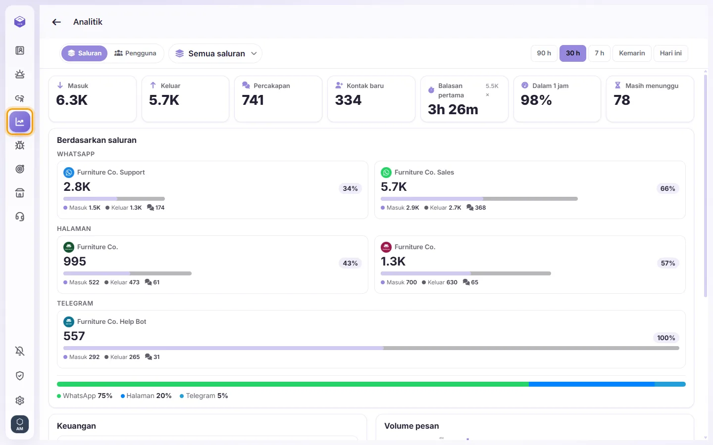
Task: Click the Furniture Co. Support progress bar
Action: click(114, 199)
